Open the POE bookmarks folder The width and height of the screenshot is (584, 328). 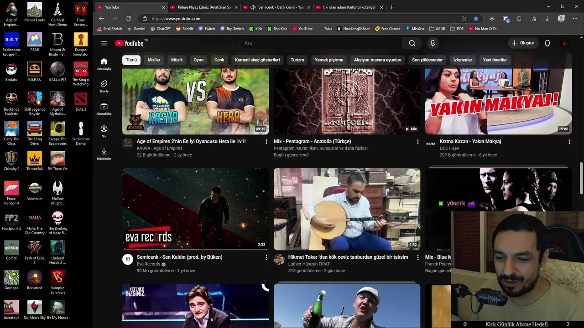click(457, 29)
